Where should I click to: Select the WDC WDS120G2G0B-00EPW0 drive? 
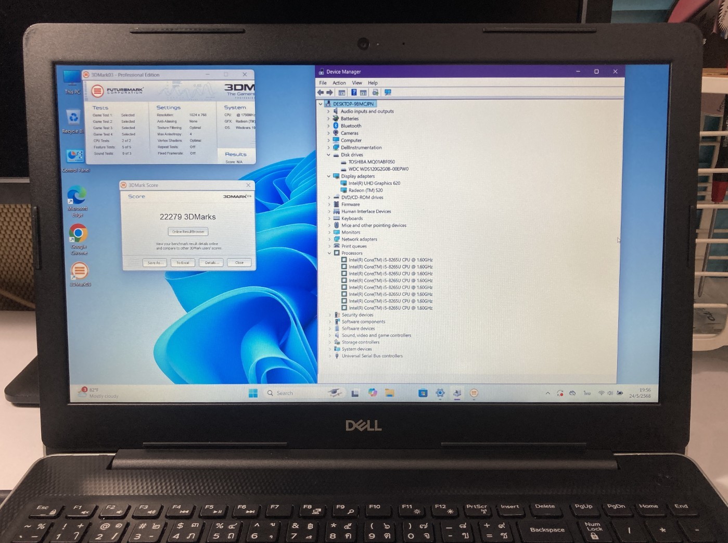pos(378,169)
